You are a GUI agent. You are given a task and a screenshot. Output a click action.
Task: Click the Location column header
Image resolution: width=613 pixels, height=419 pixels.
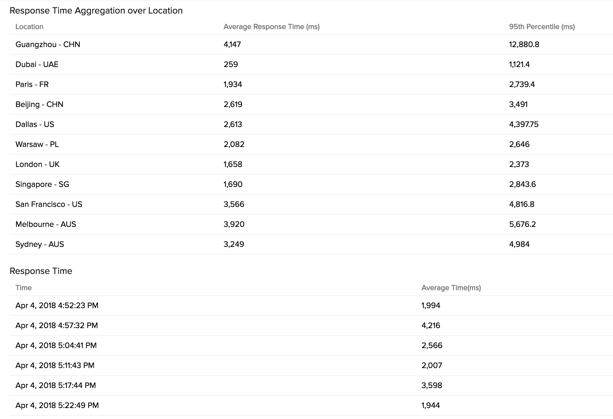[29, 27]
